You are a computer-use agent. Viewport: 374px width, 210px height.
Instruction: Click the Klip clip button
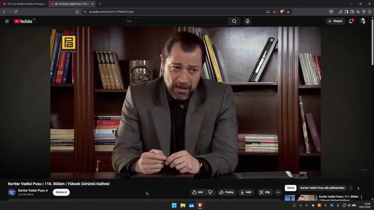coord(265,192)
